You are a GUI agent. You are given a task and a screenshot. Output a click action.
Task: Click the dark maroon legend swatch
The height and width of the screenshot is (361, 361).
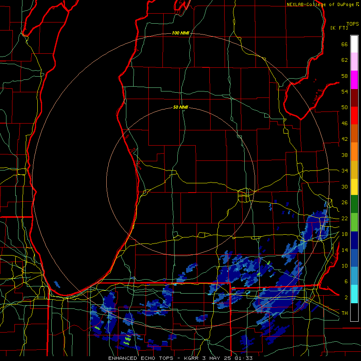354,98
